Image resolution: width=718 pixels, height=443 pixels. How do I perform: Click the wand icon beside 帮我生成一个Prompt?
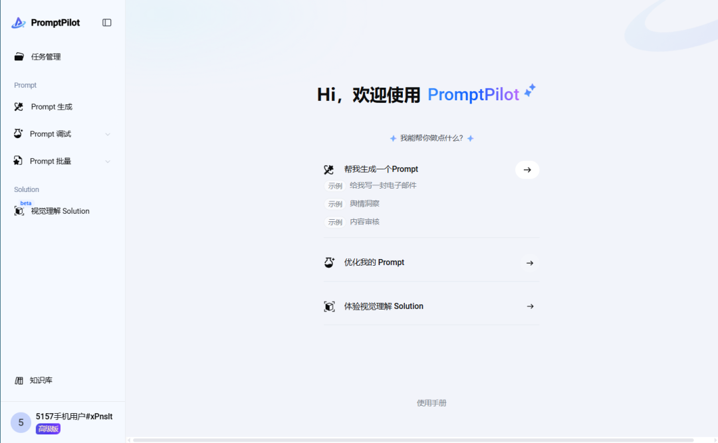click(x=329, y=170)
